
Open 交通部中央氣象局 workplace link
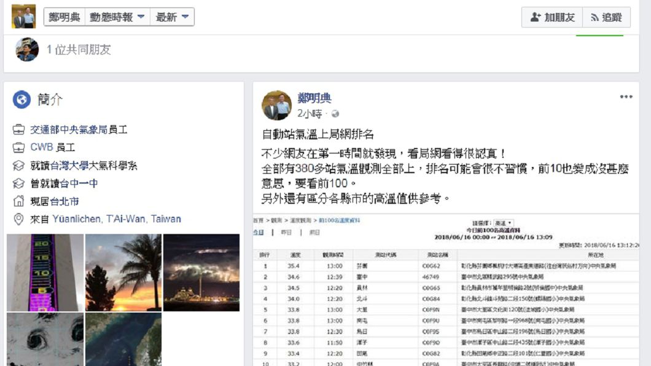pyautogui.click(x=69, y=130)
